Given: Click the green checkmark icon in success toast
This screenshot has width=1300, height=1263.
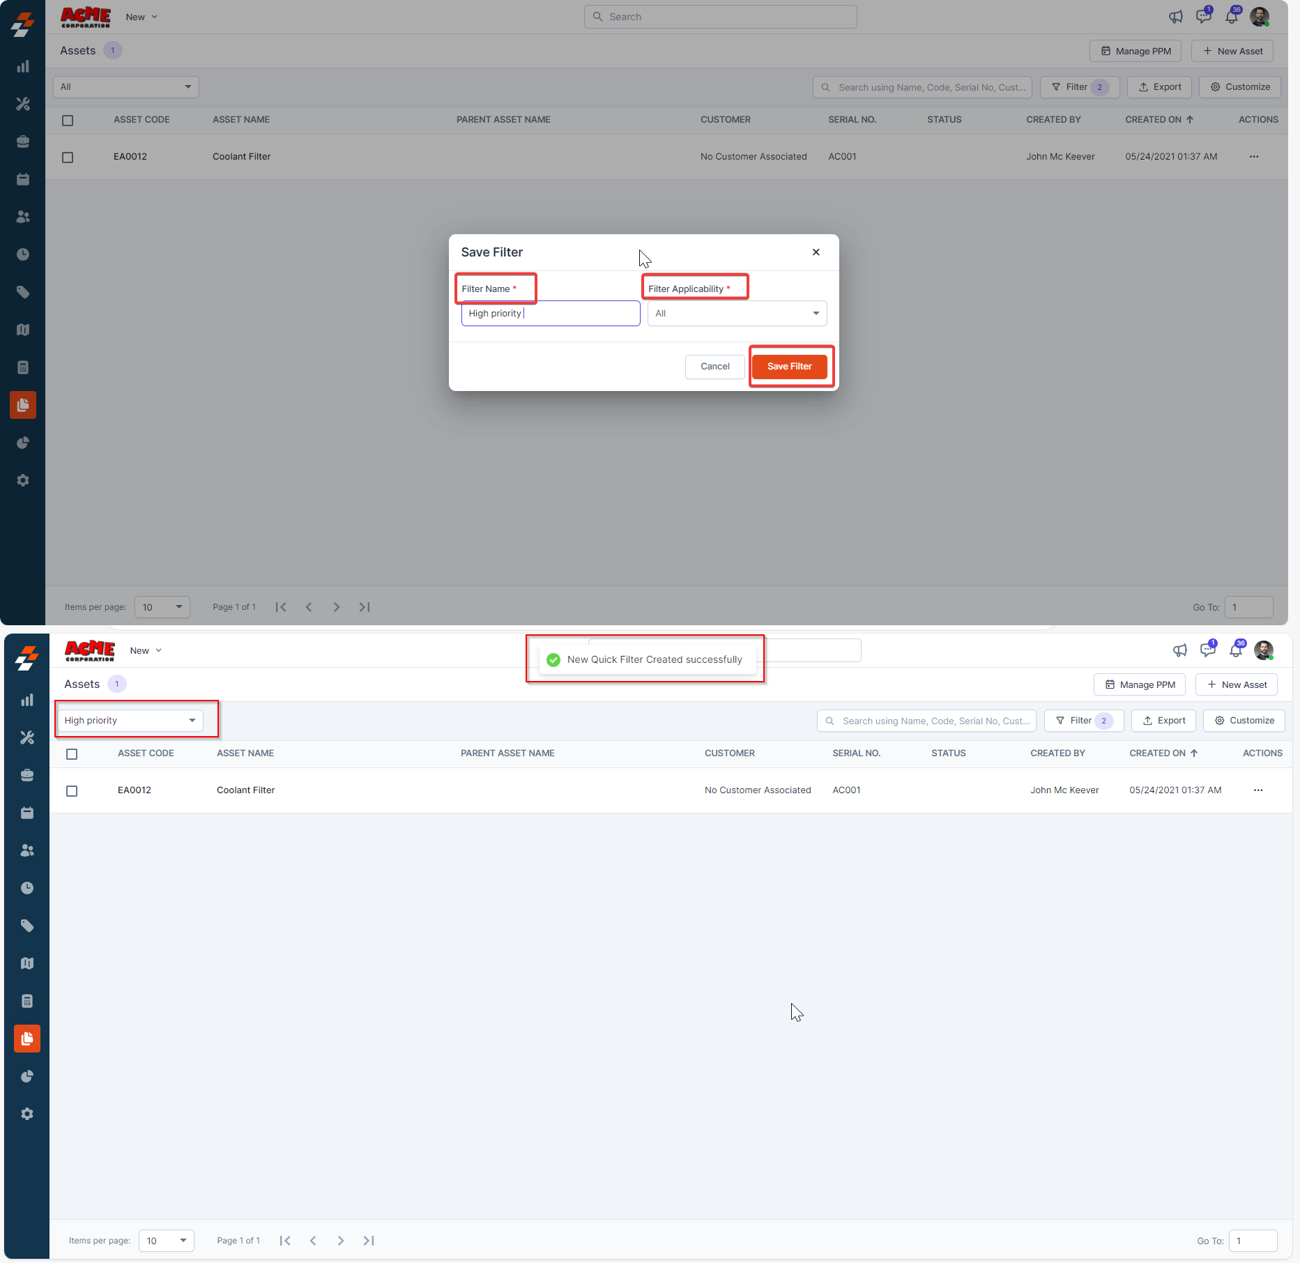Looking at the screenshot, I should coord(553,660).
